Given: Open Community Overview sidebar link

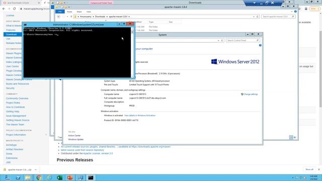Looking at the screenshot, I should [17, 99].
